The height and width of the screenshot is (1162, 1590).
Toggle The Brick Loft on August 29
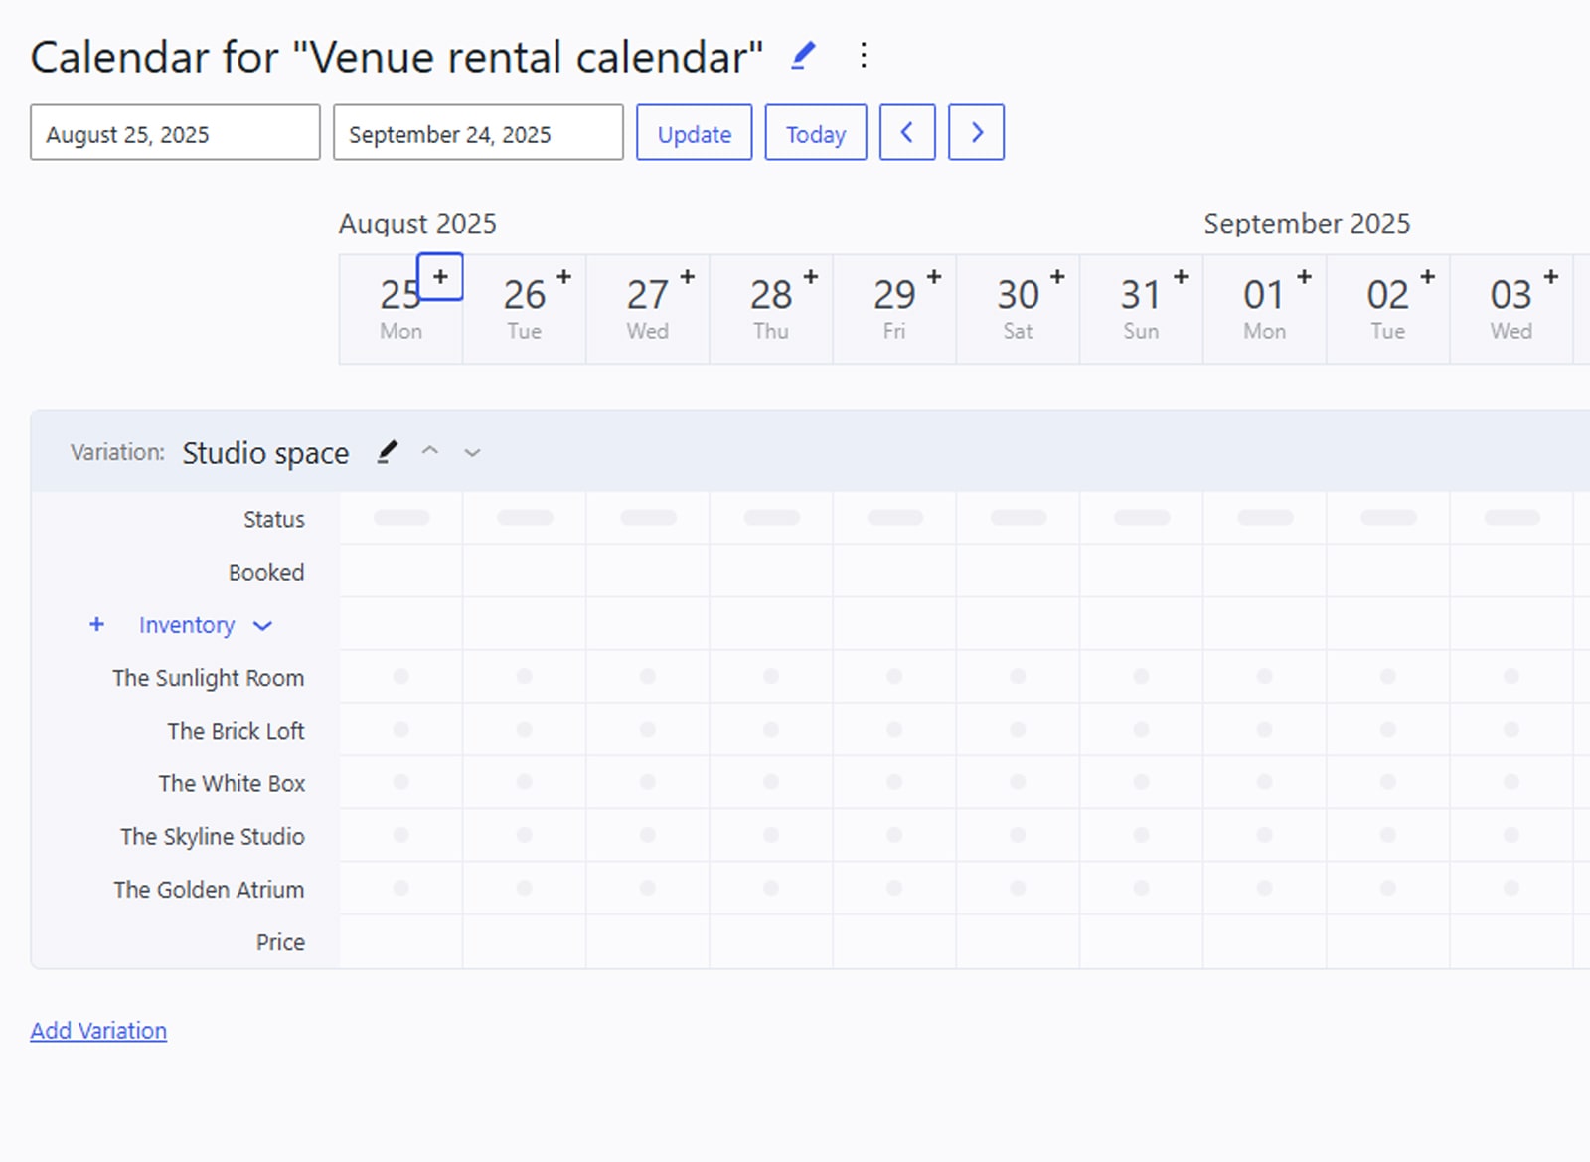894,730
